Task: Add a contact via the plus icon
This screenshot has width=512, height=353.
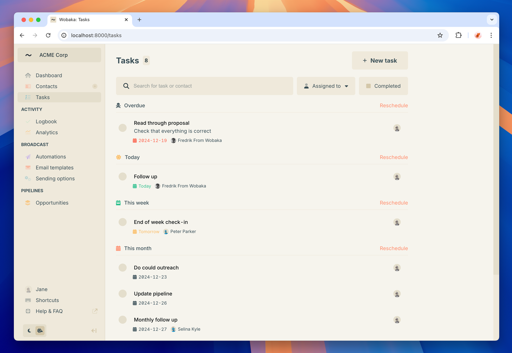Action: [x=95, y=86]
